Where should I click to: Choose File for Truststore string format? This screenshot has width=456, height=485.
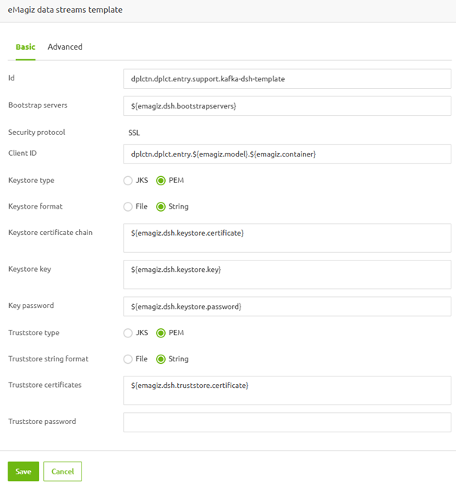pyautogui.click(x=128, y=359)
